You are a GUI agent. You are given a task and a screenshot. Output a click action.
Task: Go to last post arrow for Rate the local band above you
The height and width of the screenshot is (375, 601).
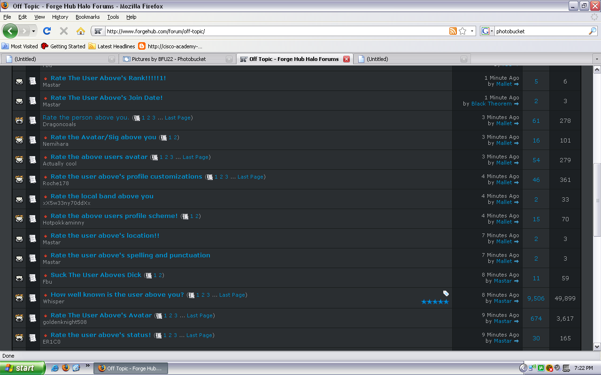tap(516, 202)
